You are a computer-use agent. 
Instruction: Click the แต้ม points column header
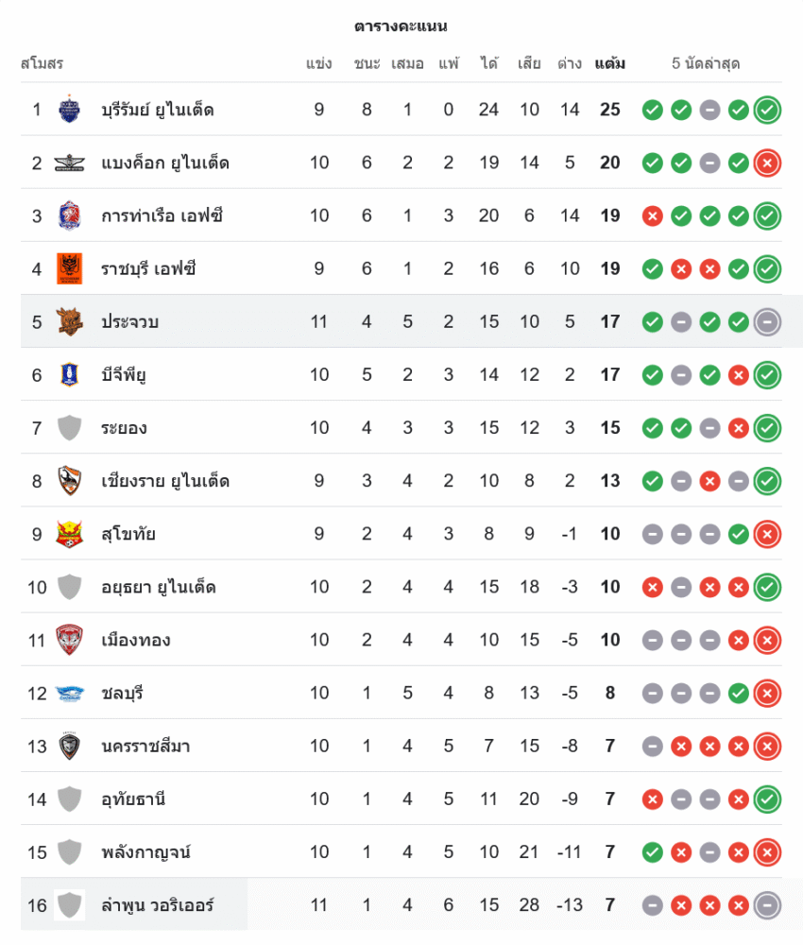click(609, 64)
